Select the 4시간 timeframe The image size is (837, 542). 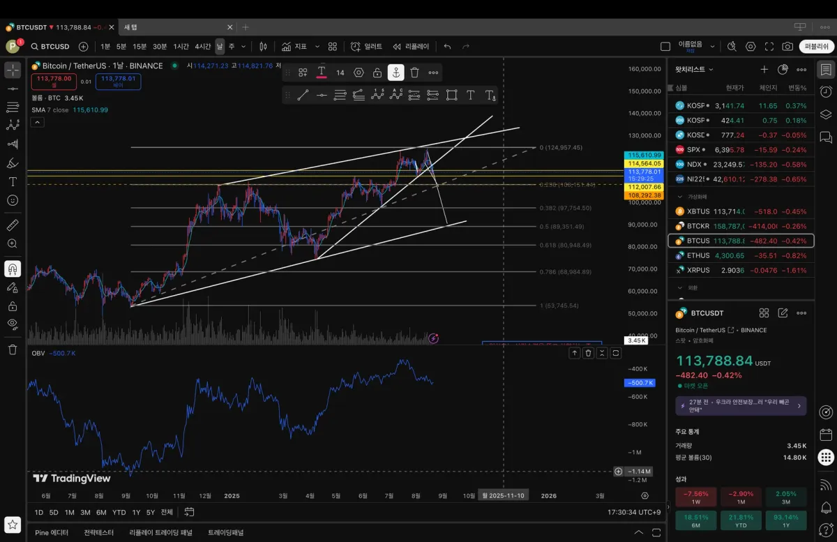(203, 47)
